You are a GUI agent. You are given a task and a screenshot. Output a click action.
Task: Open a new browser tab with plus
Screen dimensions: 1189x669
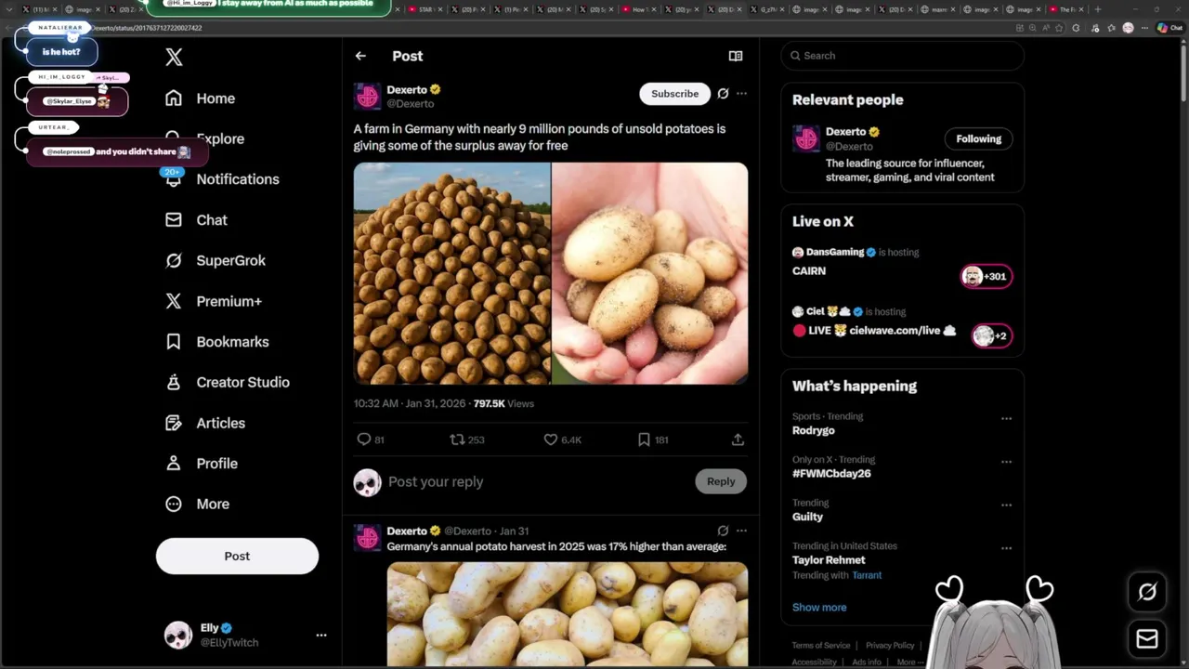click(x=1098, y=9)
